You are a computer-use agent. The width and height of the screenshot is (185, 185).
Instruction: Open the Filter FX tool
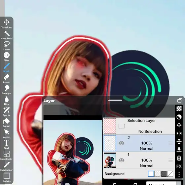[x=7, y=57]
